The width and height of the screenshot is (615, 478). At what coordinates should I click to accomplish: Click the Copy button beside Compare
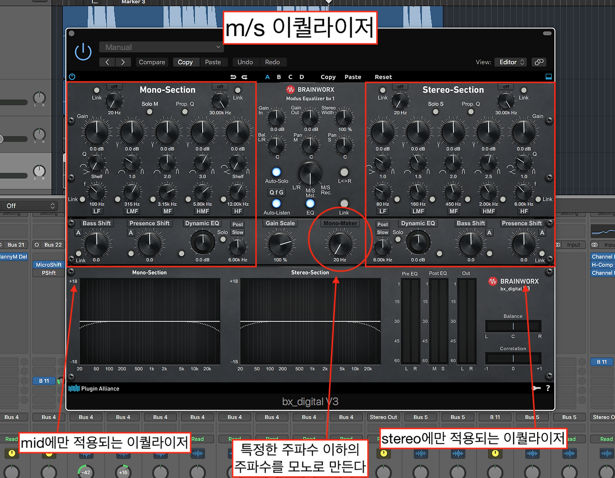pos(185,62)
